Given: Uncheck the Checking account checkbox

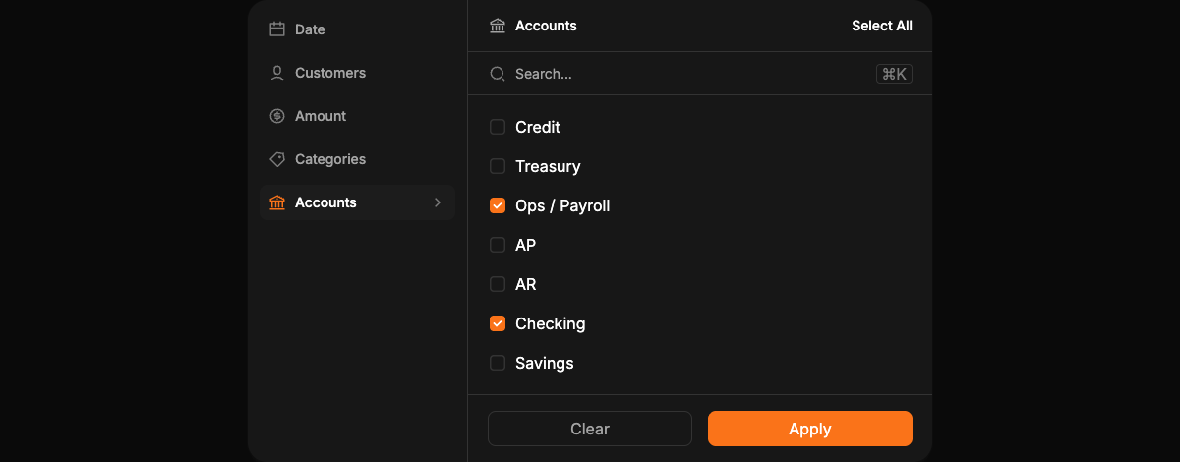Looking at the screenshot, I should [498, 323].
